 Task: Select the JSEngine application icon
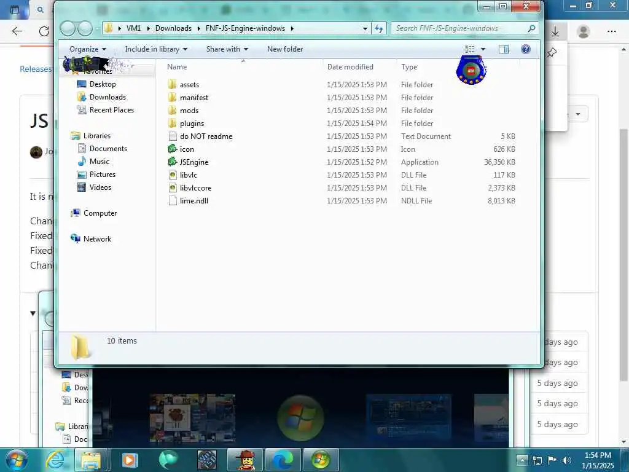(173, 162)
